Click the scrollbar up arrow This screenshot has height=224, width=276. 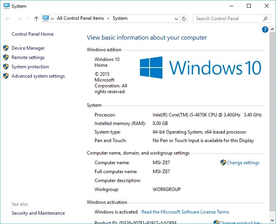(x=272, y=29)
